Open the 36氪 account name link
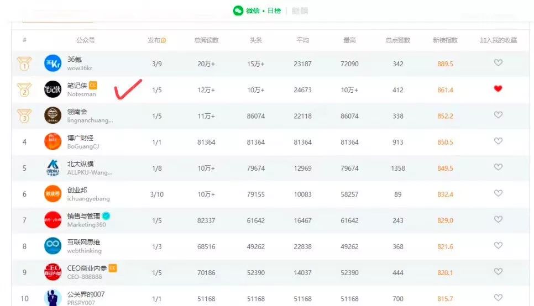This screenshot has width=534, height=306. point(74,59)
